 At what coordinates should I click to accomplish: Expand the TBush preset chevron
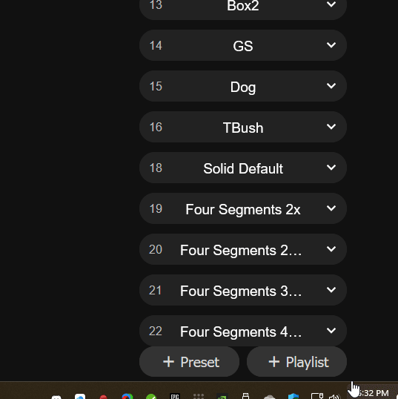click(331, 127)
